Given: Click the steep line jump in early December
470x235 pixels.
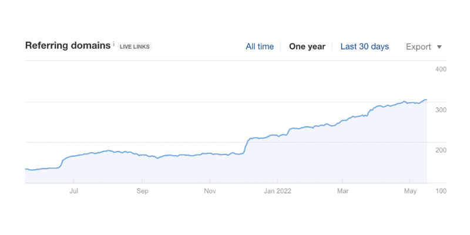Looking at the screenshot, I should [x=246, y=146].
